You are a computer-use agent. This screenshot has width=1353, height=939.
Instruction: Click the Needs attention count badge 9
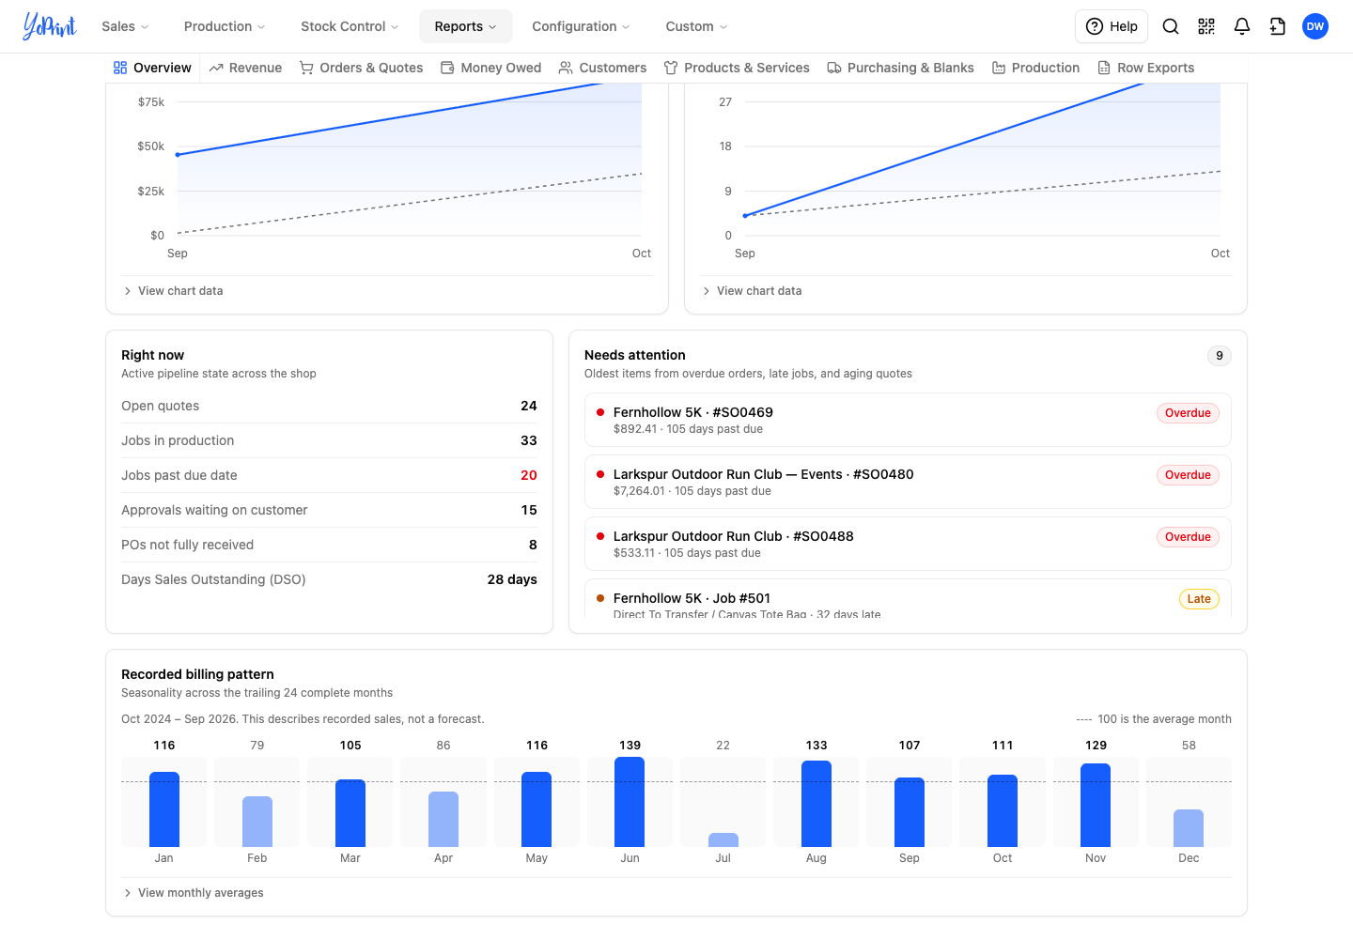click(x=1220, y=356)
